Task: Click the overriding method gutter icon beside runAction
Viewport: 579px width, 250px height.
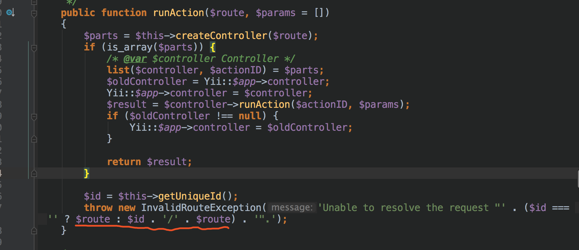Action: pos(10,13)
